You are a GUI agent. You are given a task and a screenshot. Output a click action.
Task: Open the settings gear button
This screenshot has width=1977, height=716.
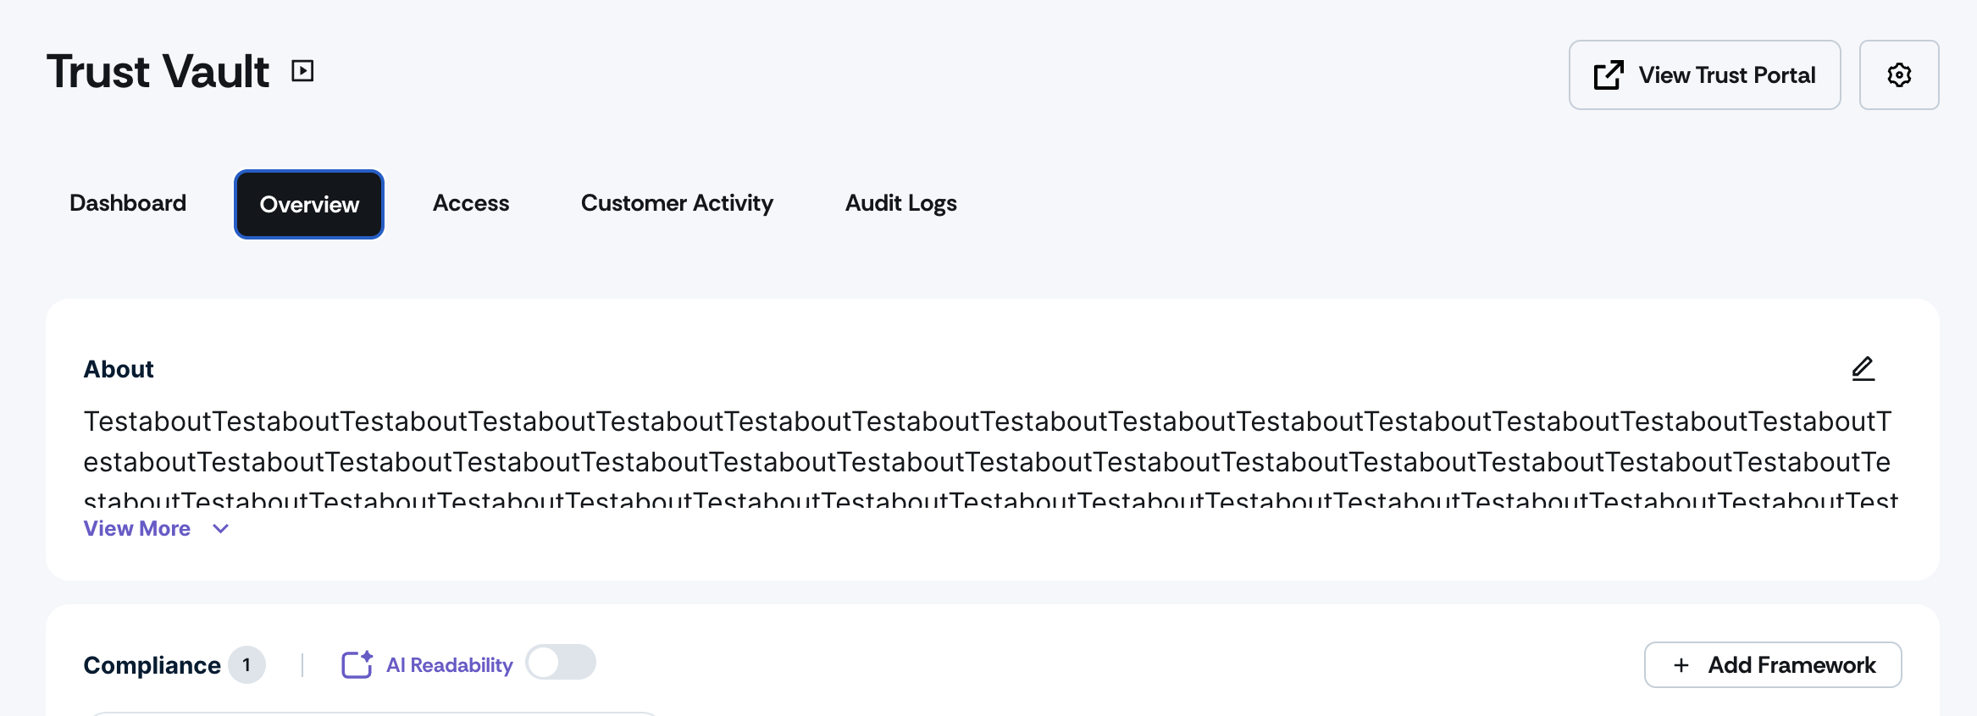[1898, 75]
